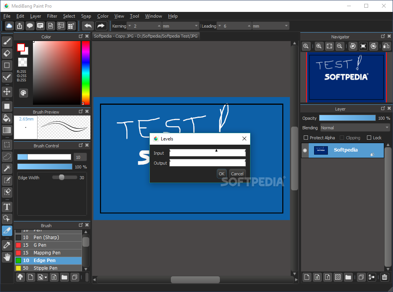Select the Gradient tool
The width and height of the screenshot is (393, 292).
tap(7, 130)
